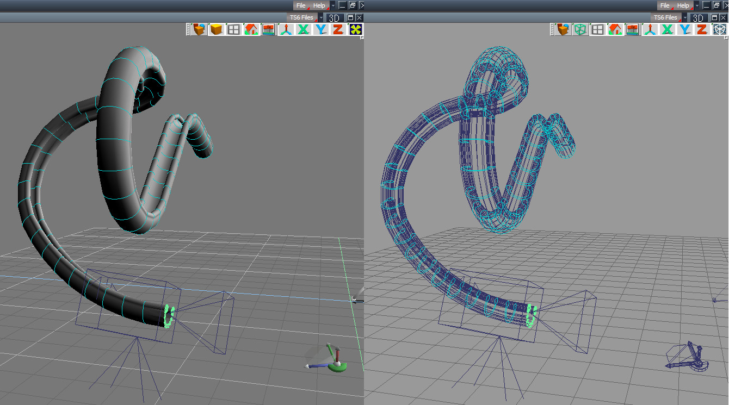The image size is (729, 405).
Task: Open File menu in right window
Action: tap(665, 5)
